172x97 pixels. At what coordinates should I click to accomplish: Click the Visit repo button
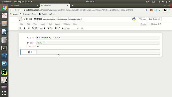point(142,19)
